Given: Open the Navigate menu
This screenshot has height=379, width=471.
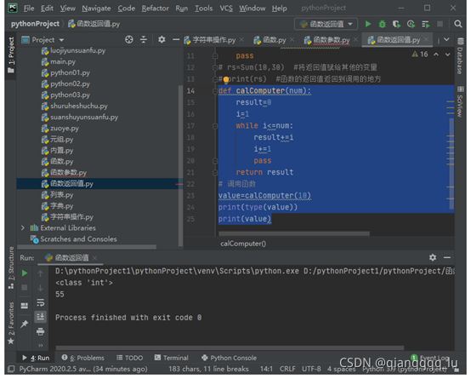Looking at the screenshot, I should 96,9.
